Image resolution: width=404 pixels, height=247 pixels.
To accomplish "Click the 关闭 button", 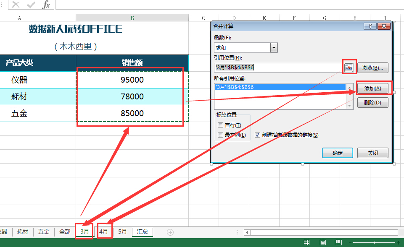I will pos(372,153).
